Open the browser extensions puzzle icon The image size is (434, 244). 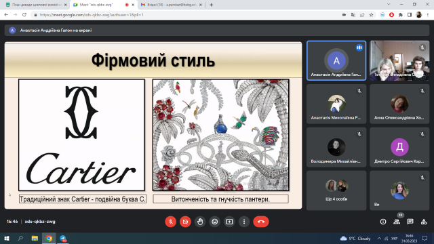401,15
